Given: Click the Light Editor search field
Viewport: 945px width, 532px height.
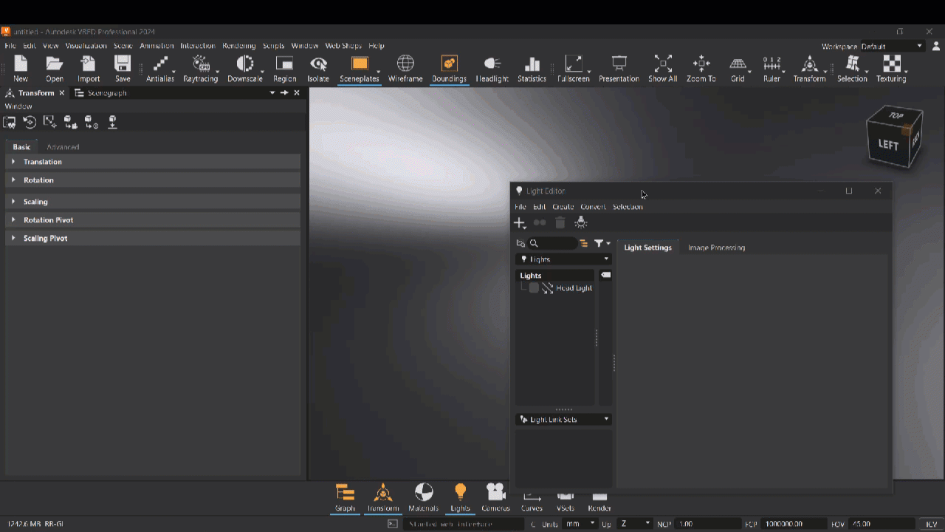Looking at the screenshot, I should [x=553, y=243].
